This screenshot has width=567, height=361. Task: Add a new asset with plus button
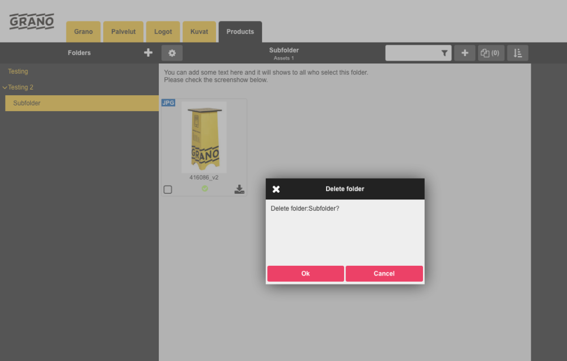tap(465, 53)
